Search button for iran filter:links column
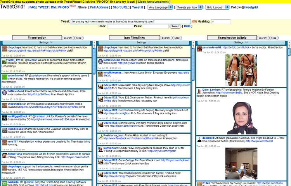Image resolution: width=291 pixels, height=186 pixels. 166,38
